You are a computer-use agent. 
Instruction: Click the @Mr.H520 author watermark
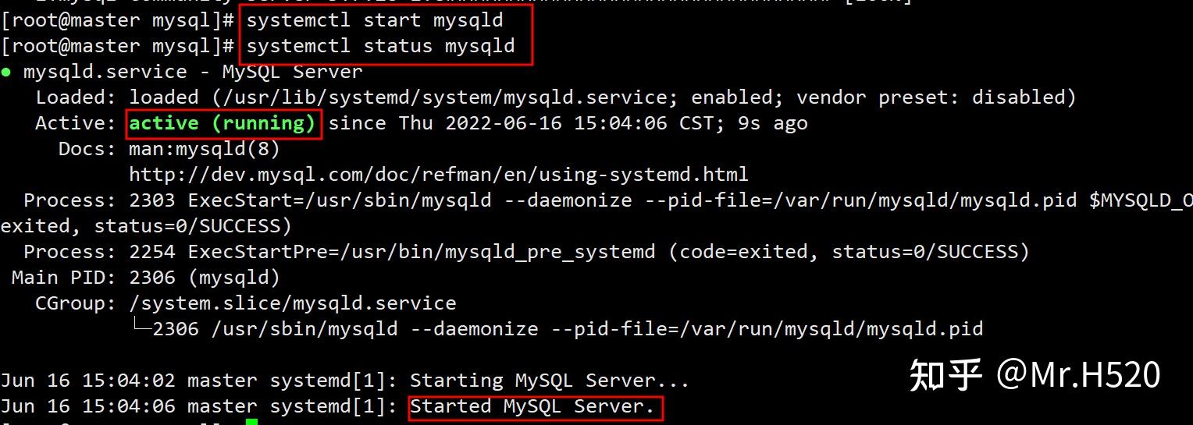pyautogui.click(x=1078, y=375)
